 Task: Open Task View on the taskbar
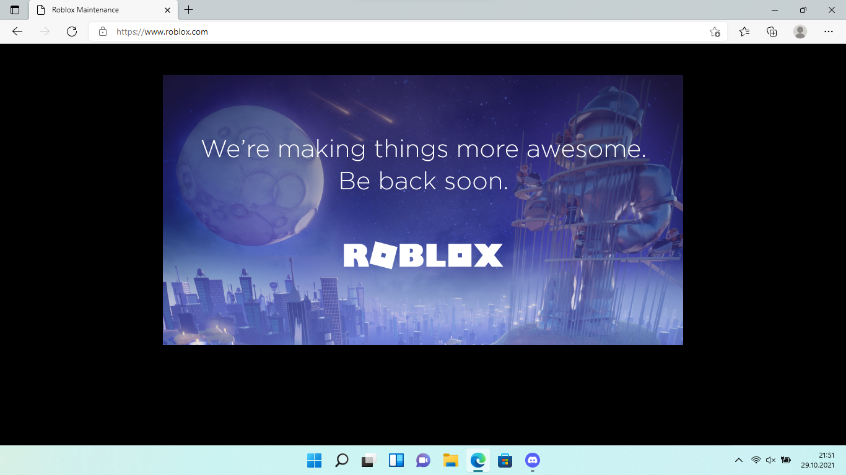point(368,460)
